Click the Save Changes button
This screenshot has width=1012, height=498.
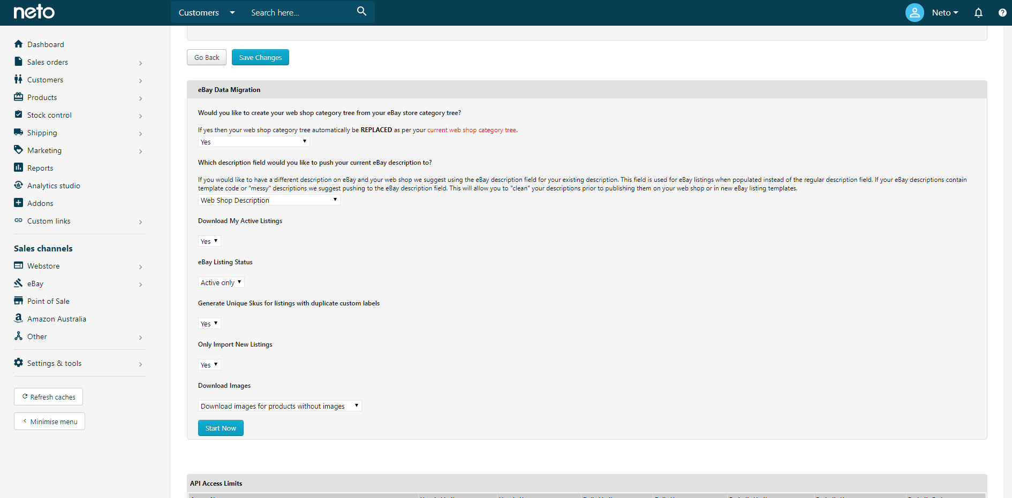(x=260, y=57)
